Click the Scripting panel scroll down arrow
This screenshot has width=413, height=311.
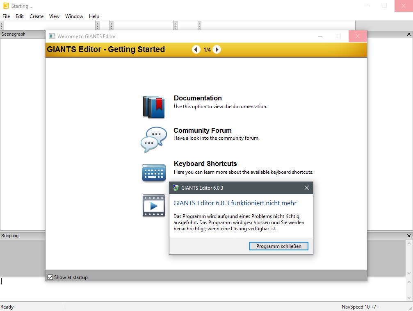click(409, 273)
